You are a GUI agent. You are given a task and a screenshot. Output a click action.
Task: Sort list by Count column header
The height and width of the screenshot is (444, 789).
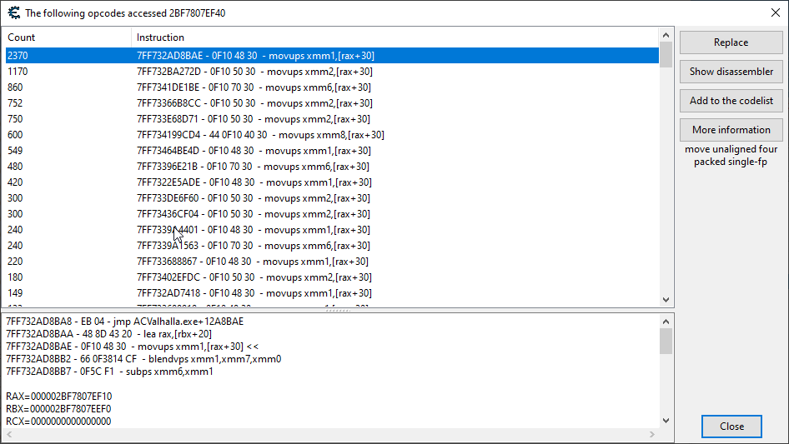click(x=67, y=37)
